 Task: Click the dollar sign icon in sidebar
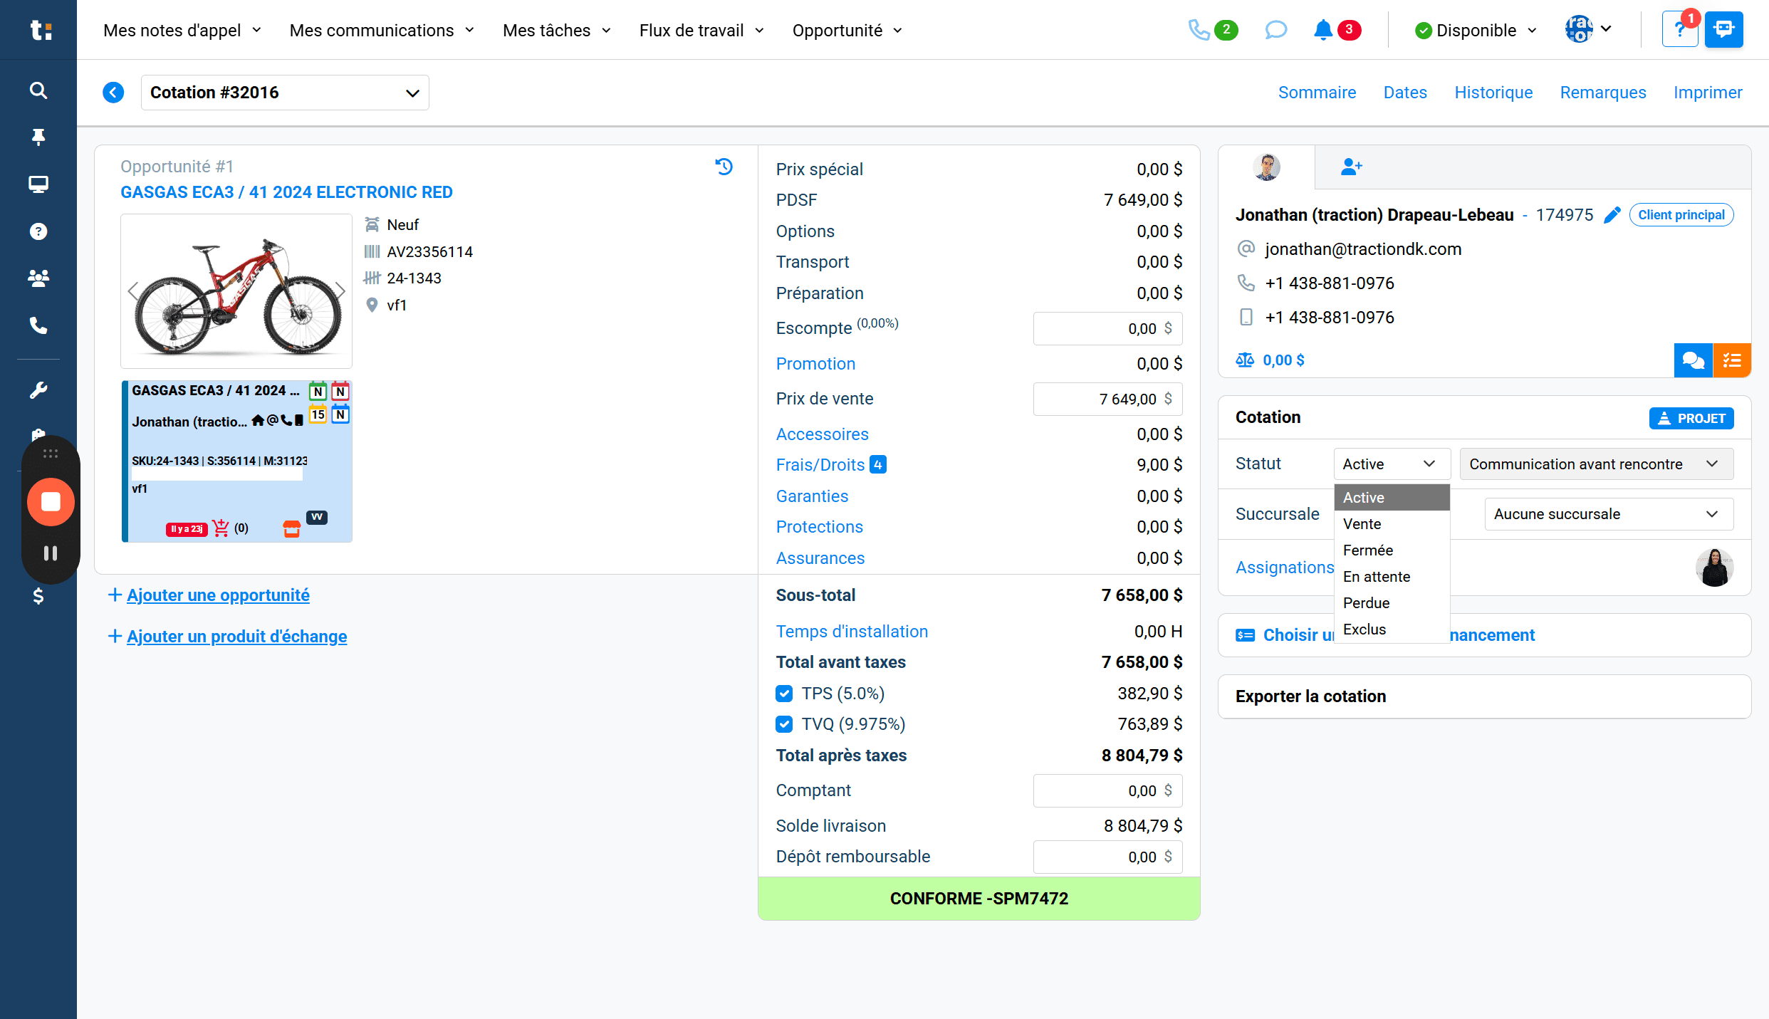pyautogui.click(x=38, y=596)
